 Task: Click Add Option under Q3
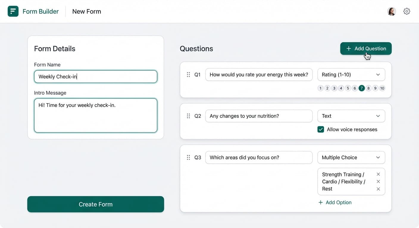(335, 202)
